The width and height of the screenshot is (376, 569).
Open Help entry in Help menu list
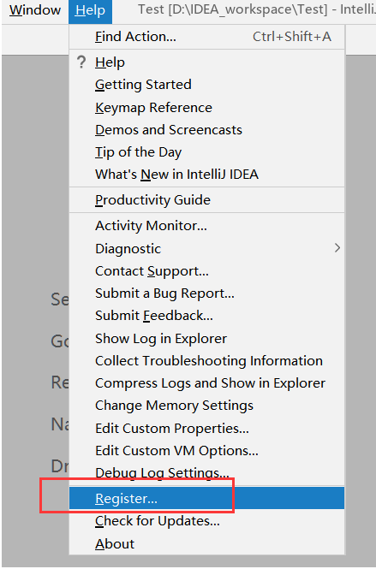click(206, 62)
